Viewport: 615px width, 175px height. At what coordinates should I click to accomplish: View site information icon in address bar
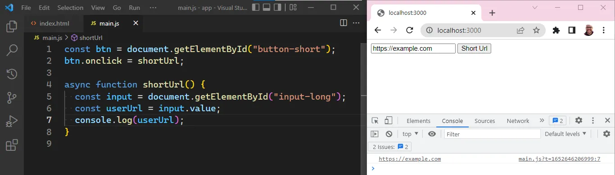tap(430, 31)
